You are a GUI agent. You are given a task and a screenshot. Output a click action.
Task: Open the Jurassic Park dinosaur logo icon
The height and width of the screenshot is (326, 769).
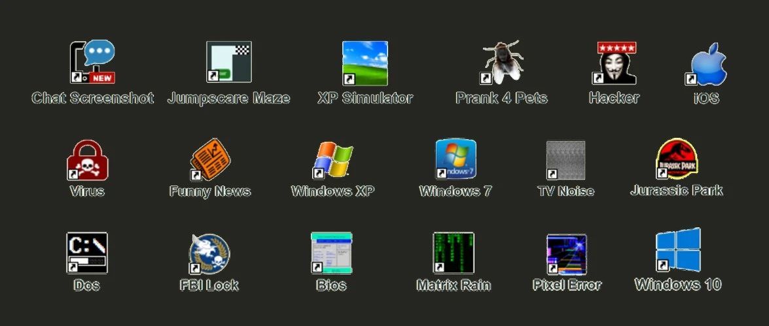pos(677,159)
